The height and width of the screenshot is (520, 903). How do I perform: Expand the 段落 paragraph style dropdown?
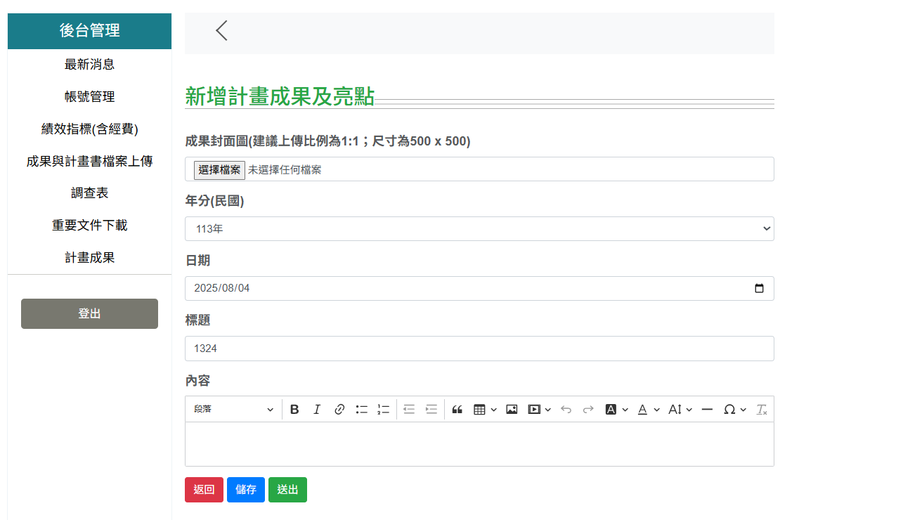(x=234, y=410)
